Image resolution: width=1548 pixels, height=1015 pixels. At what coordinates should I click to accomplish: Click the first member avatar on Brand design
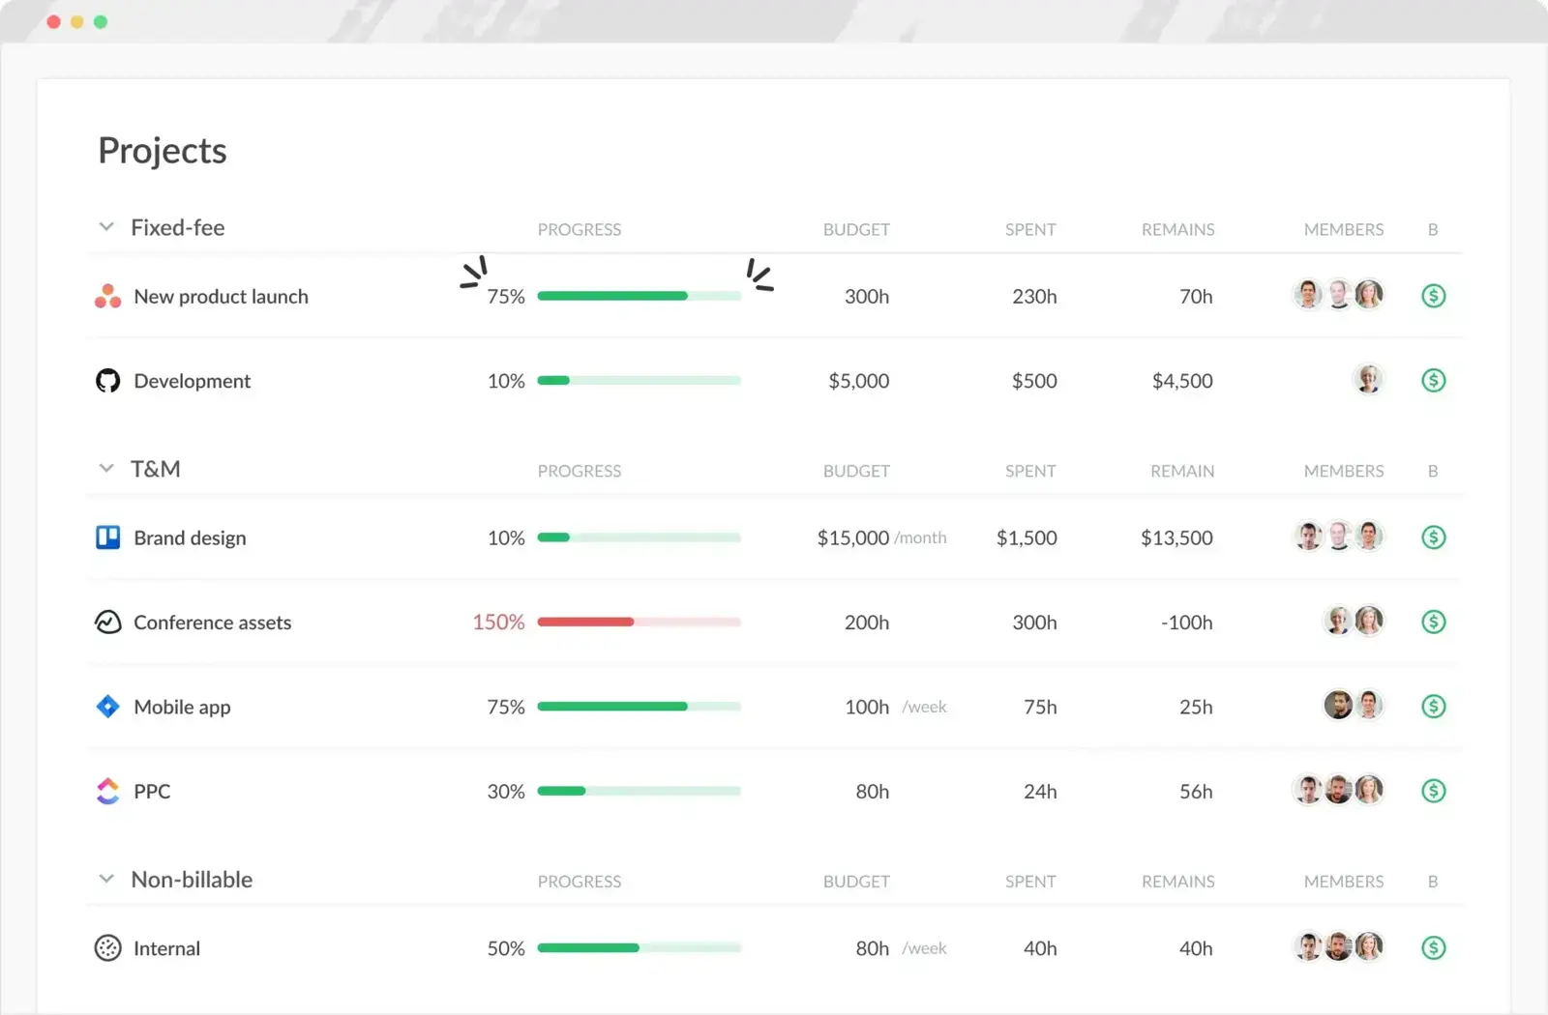coord(1308,536)
